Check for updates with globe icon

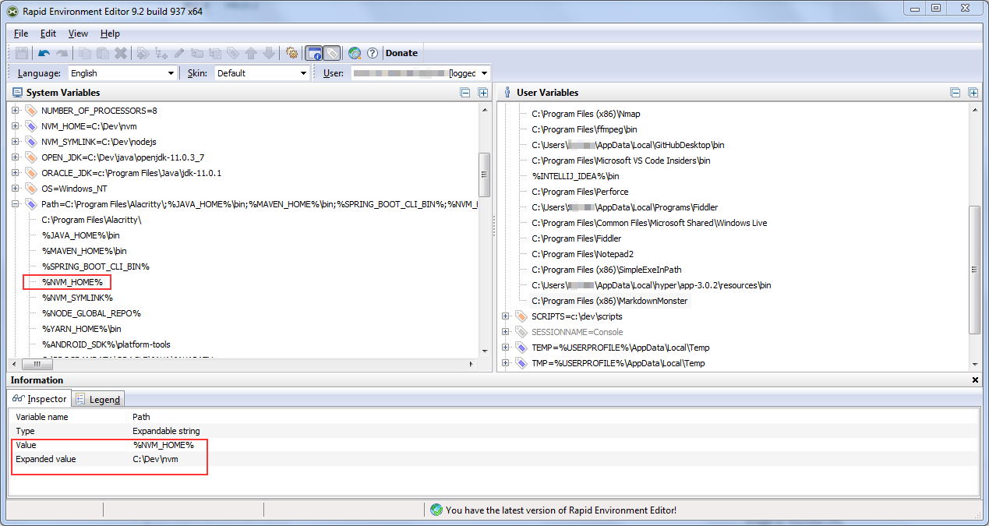coord(355,53)
